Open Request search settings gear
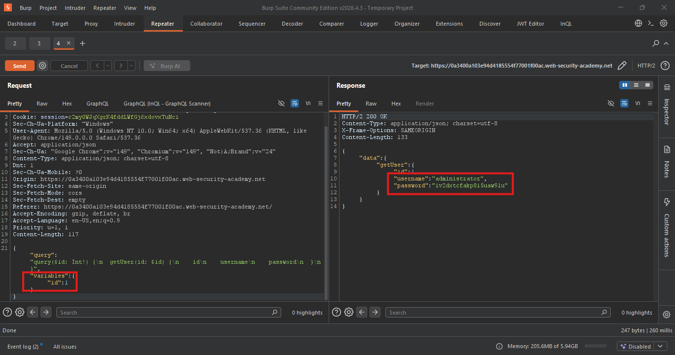Viewport: 675px width, 355px height. click(x=20, y=312)
